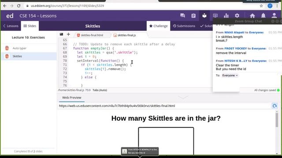Select the Auto typer slide
This screenshot has height=158, width=282.
[29, 48]
